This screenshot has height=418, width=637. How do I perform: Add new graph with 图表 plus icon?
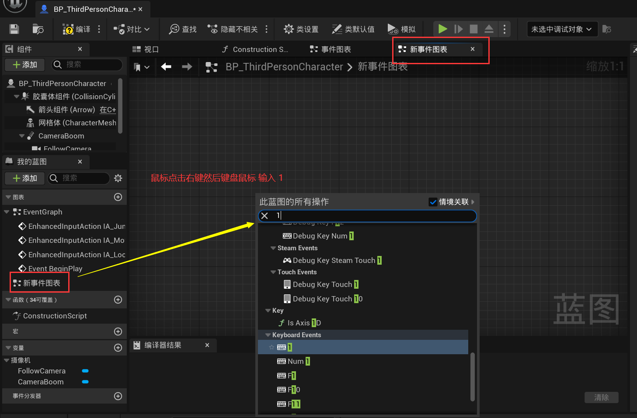pyautogui.click(x=118, y=197)
